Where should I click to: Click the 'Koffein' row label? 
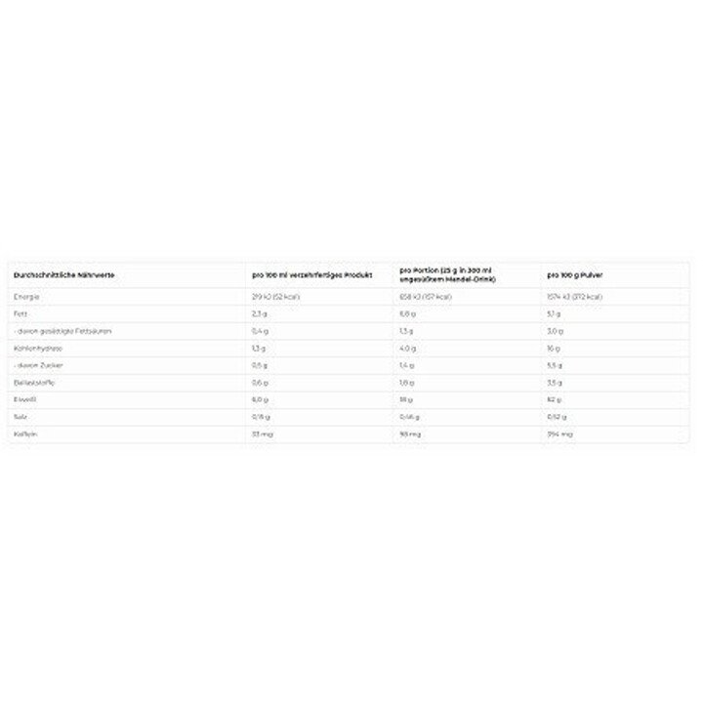pyautogui.click(x=23, y=432)
